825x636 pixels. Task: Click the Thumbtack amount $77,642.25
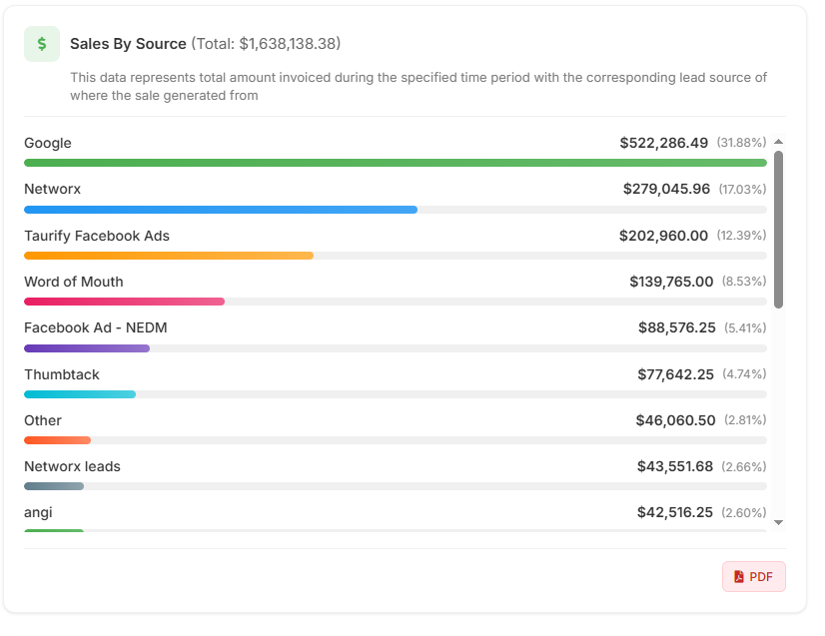(x=675, y=374)
